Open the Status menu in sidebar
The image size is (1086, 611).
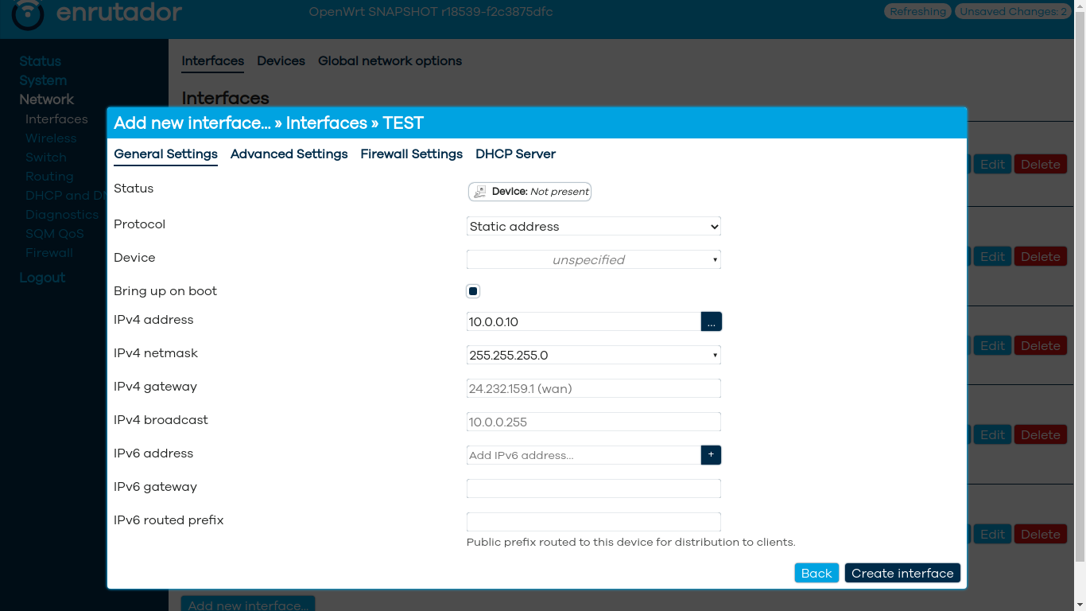click(40, 61)
